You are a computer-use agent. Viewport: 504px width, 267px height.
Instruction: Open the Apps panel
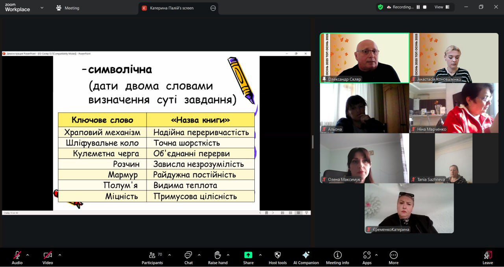(x=367, y=258)
